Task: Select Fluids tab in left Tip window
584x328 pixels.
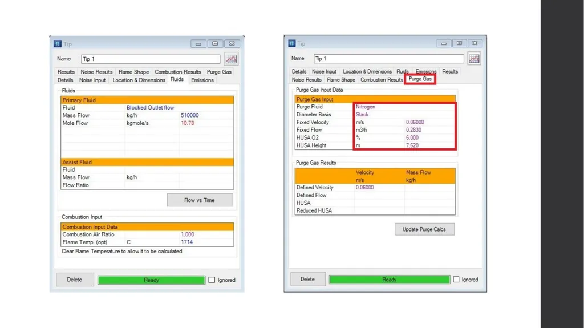Action: pyautogui.click(x=177, y=79)
